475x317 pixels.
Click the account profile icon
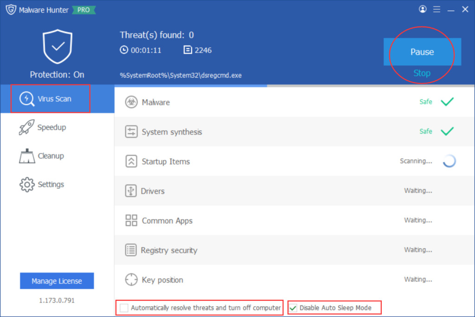pyautogui.click(x=423, y=9)
